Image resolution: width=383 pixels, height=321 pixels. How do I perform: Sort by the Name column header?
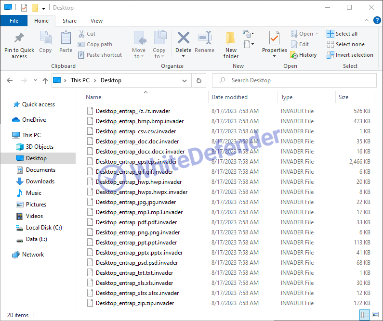click(x=145, y=97)
